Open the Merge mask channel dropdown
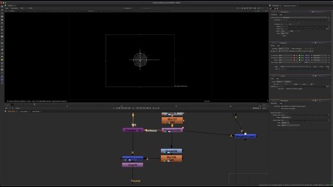Viewport: 333px width, 187px height. [294, 66]
